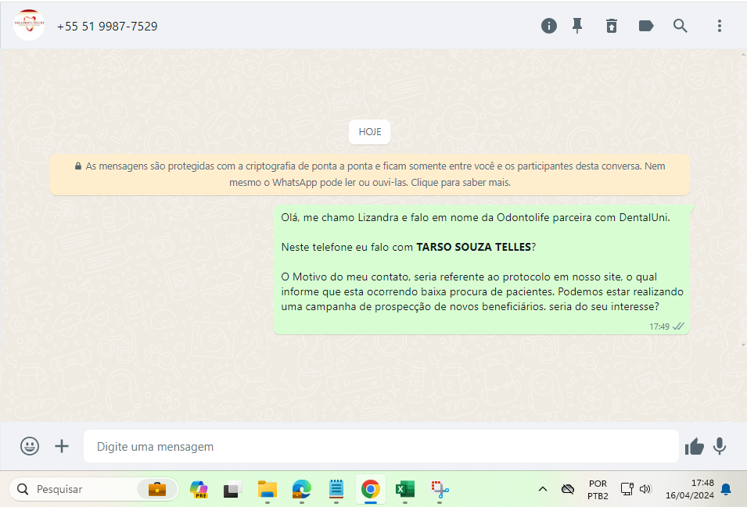Click the bold name TARSO SOUZA TELLES
The width and height of the screenshot is (747, 507).
[x=473, y=247]
